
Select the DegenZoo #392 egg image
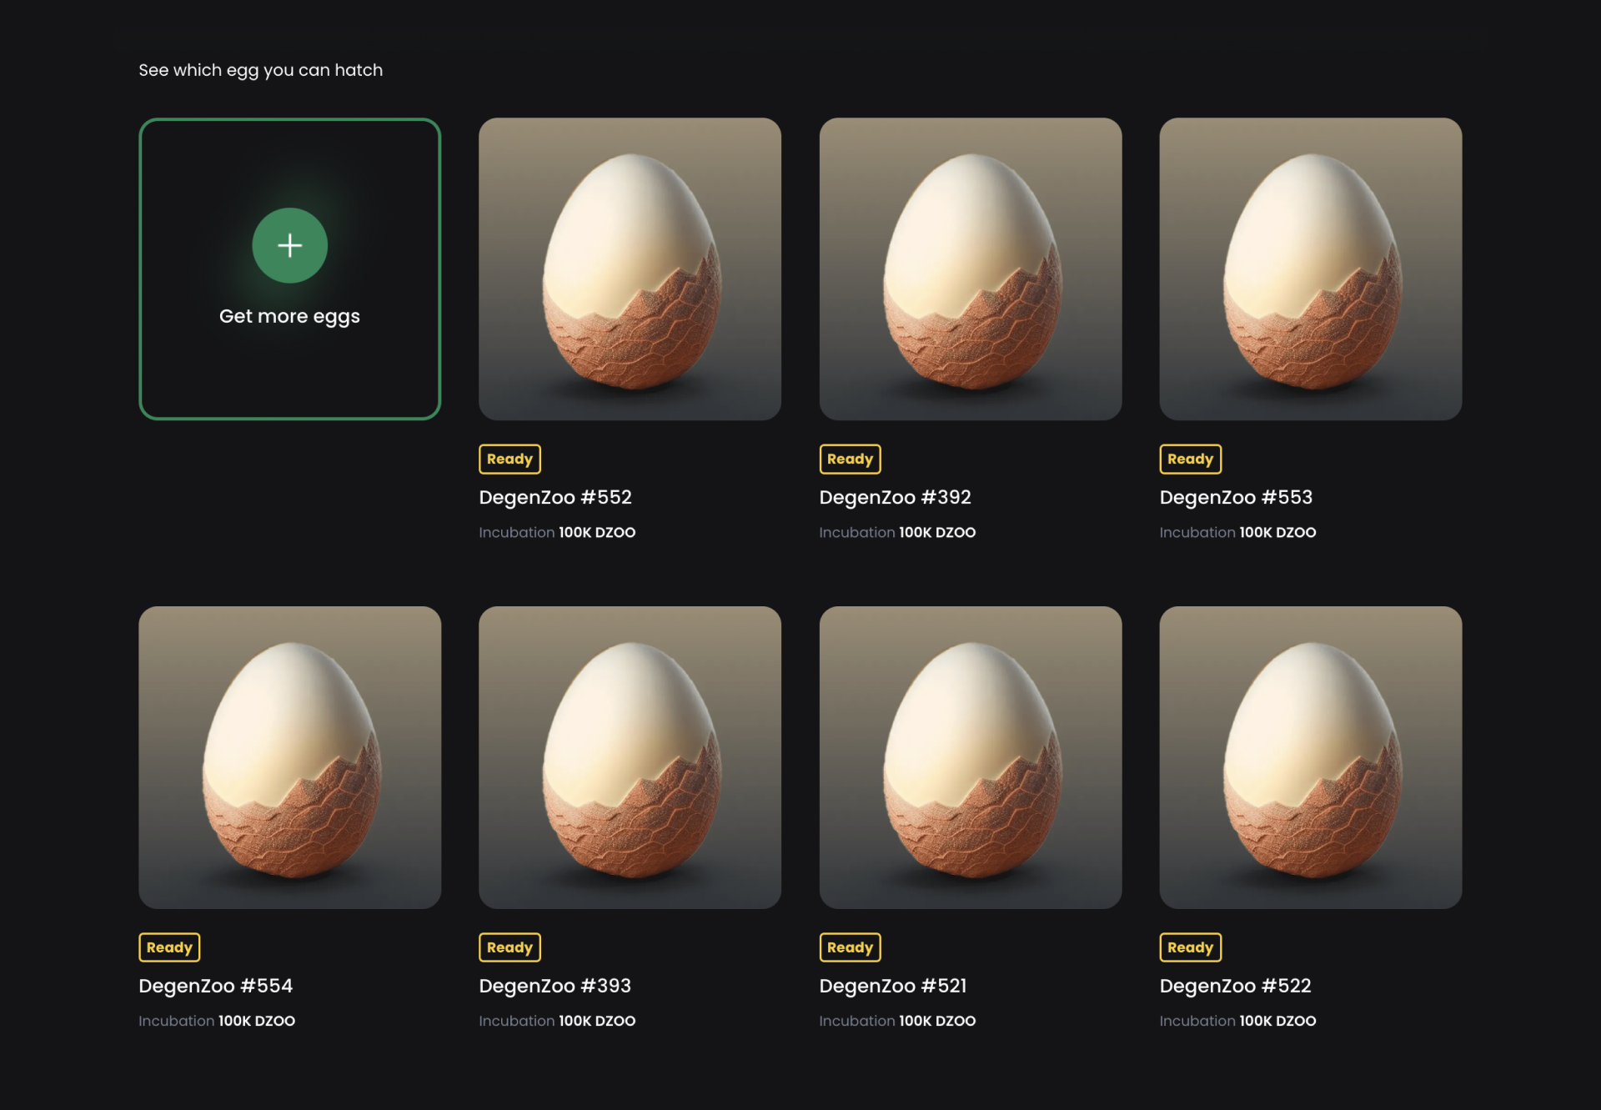[971, 269]
